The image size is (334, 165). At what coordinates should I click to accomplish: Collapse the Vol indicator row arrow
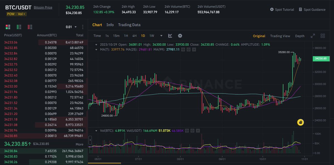[x=96, y=130]
